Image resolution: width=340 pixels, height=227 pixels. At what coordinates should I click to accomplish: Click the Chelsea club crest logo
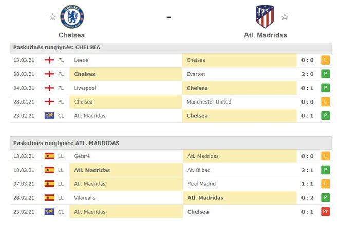72,16
